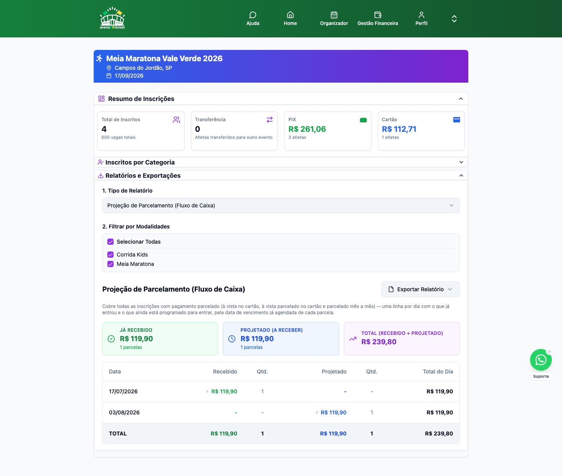Open Gestão Financeira wallet icon
This screenshot has width=562, height=476.
point(378,15)
